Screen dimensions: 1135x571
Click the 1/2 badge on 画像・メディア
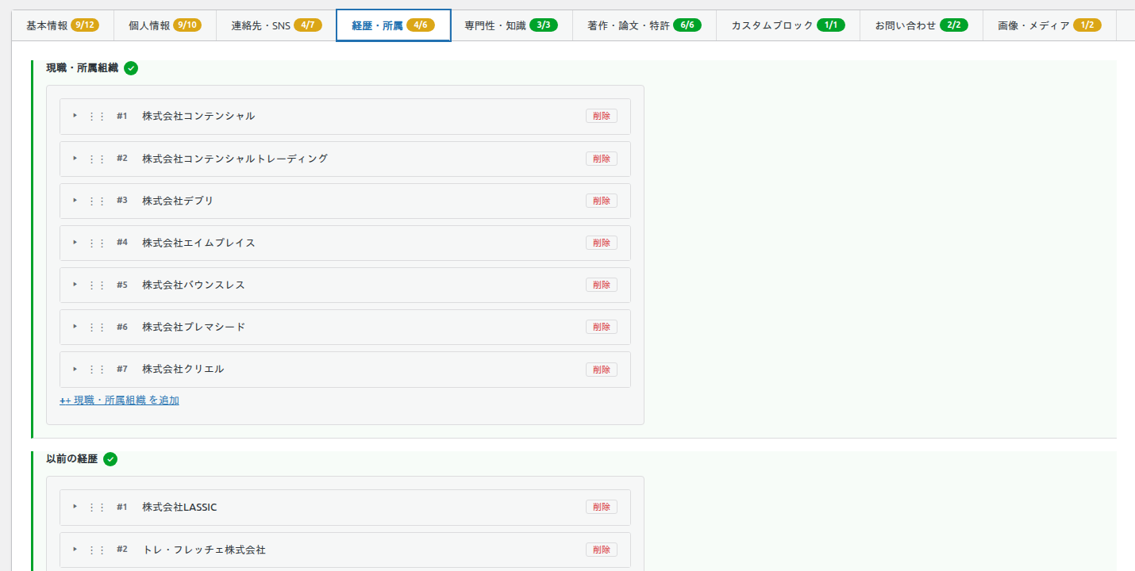[x=1087, y=25]
